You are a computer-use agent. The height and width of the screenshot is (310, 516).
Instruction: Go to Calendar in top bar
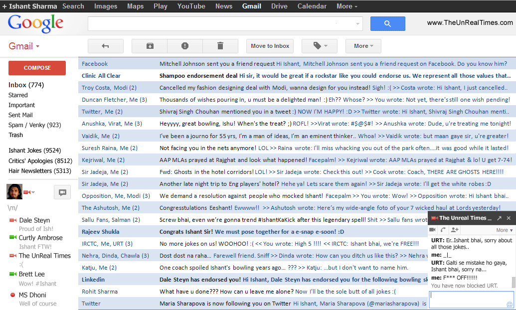312,6
